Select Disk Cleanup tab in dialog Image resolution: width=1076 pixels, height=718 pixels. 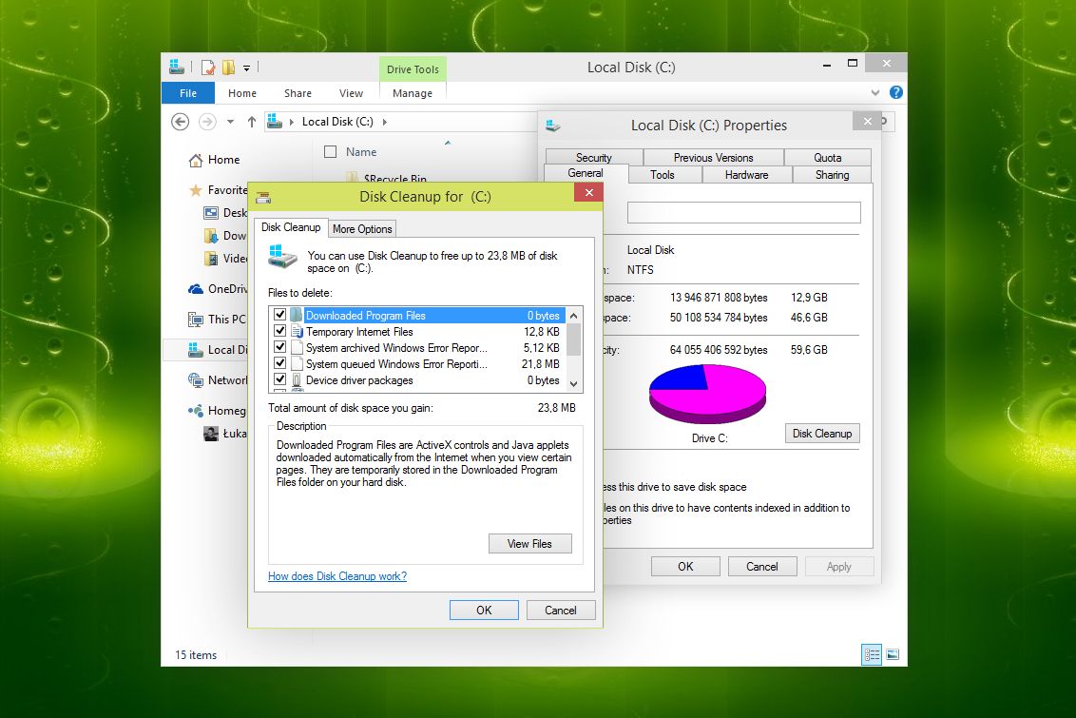(x=291, y=227)
